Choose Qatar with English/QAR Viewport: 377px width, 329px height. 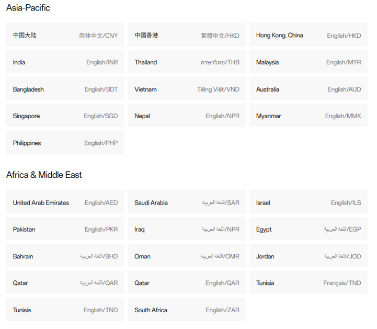pos(187,282)
